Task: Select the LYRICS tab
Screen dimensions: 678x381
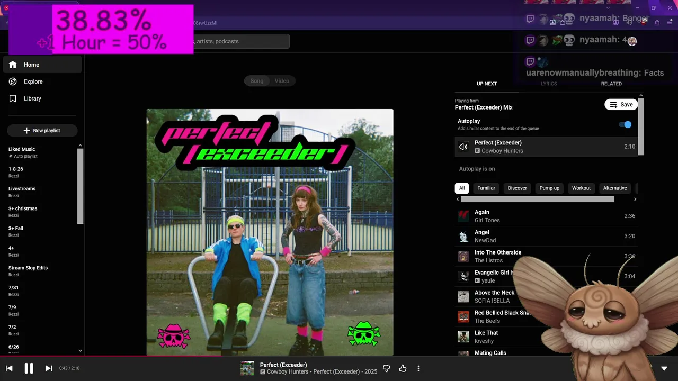Action: click(549, 84)
